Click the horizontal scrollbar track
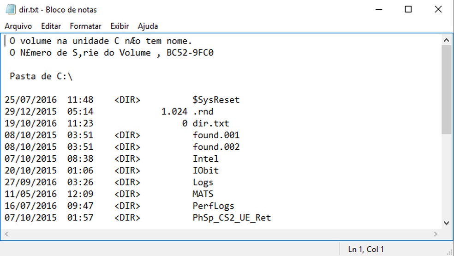Viewport: 454px width, 256px height. pyautogui.click(x=221, y=234)
